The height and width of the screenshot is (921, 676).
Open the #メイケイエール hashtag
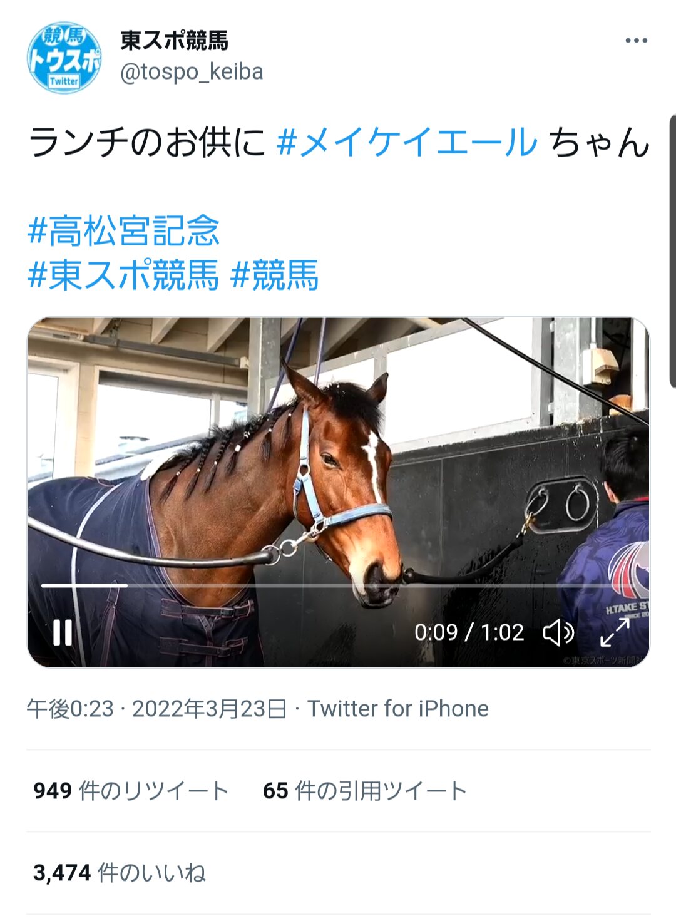[407, 142]
